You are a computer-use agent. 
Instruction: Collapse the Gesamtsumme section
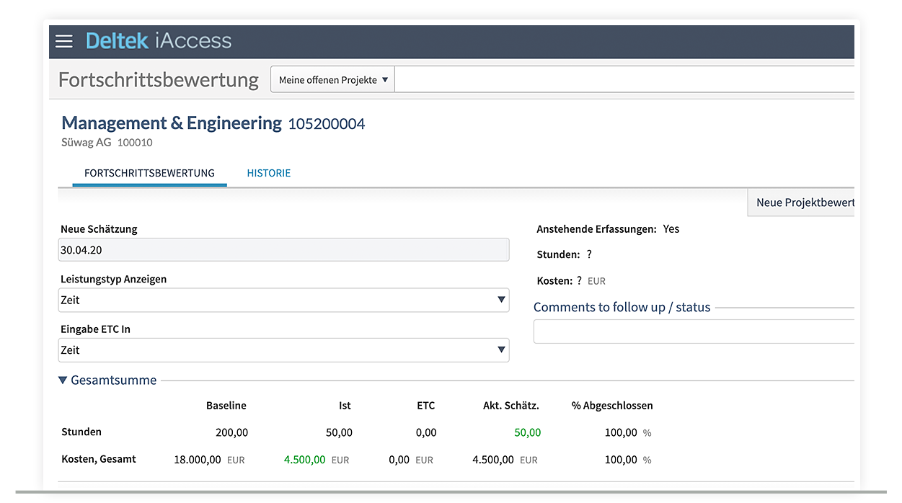(x=62, y=380)
